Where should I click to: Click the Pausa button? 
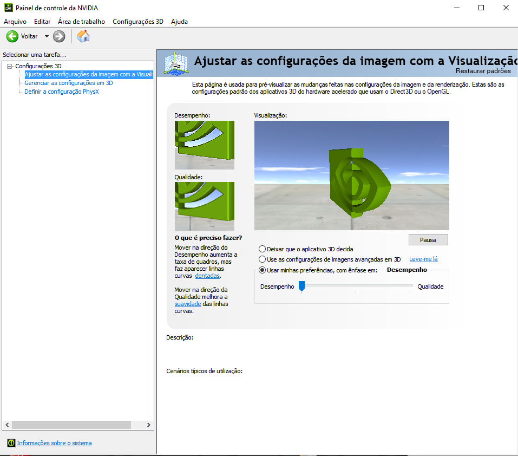click(x=428, y=240)
